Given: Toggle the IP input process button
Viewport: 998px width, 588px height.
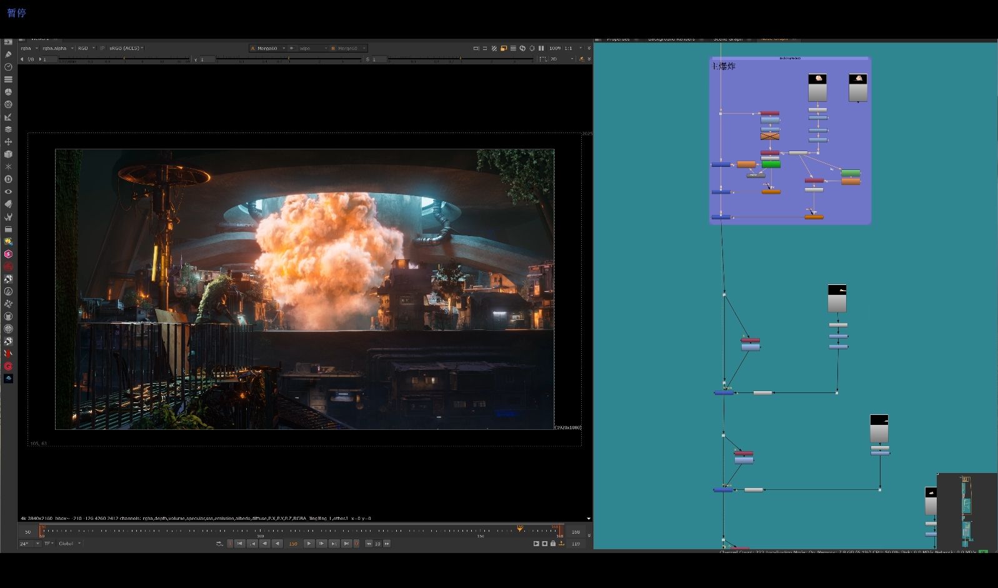Looking at the screenshot, I should [103, 48].
